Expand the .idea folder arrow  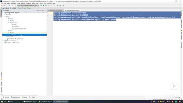(x=5, y=15)
